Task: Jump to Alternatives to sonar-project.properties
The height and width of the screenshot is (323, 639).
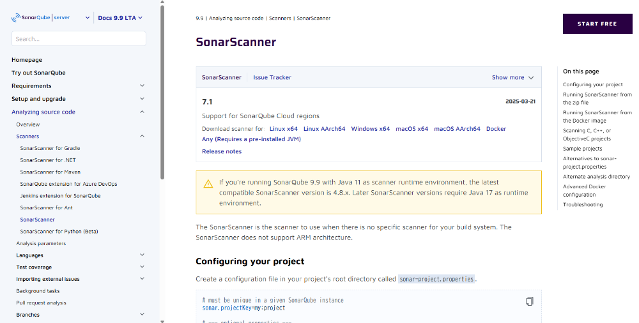Action: [x=590, y=163]
